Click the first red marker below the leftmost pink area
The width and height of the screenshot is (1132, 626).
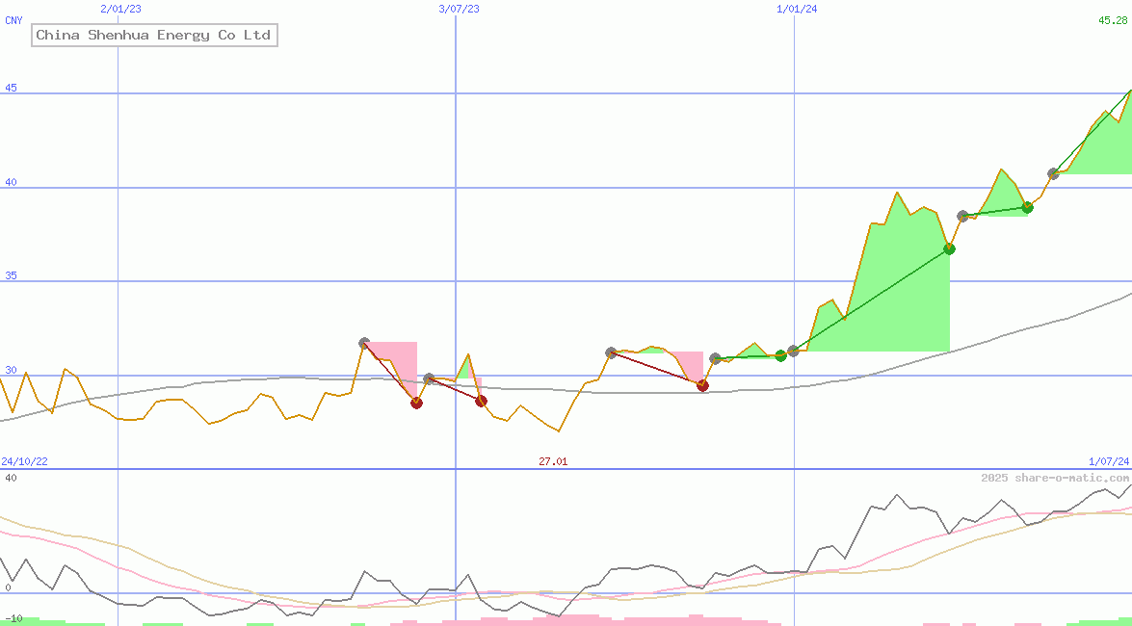[416, 403]
